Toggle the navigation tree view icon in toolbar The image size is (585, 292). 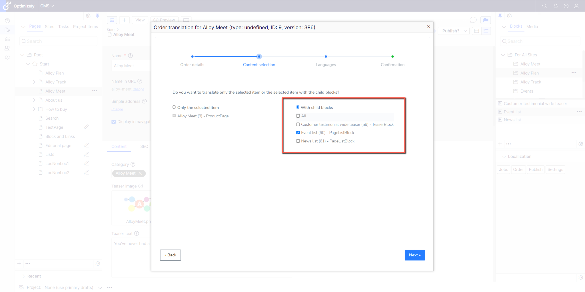tap(112, 20)
